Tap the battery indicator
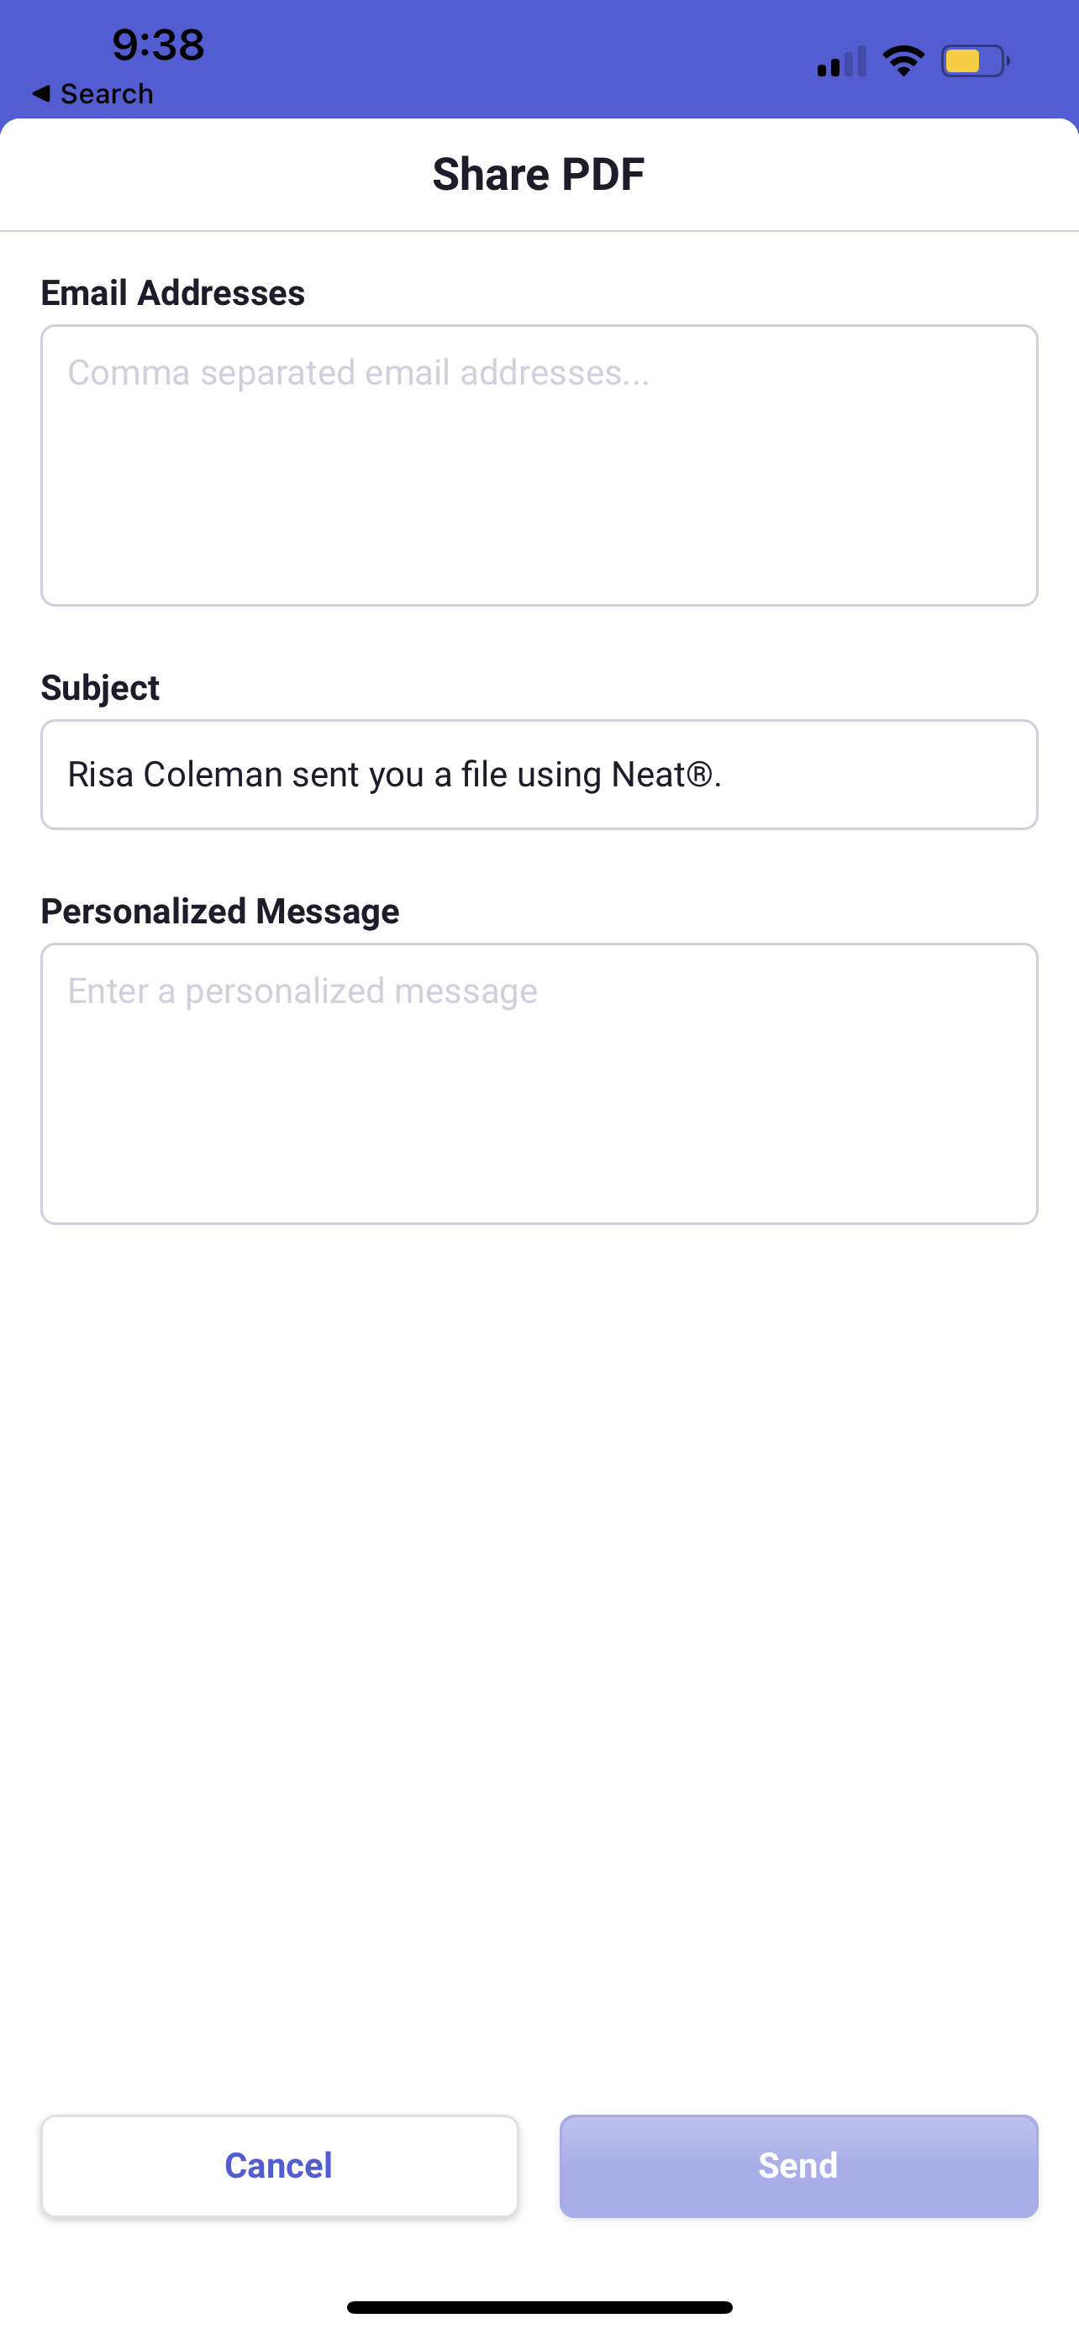The image size is (1079, 2334). pos(971,60)
